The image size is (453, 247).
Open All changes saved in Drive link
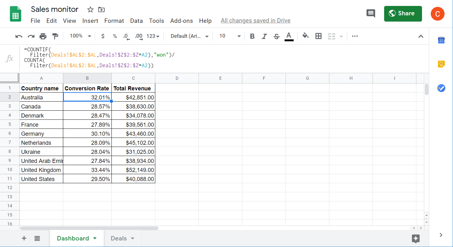pyautogui.click(x=255, y=20)
